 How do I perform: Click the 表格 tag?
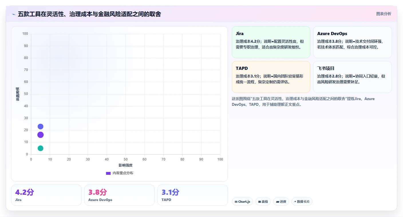point(263,202)
